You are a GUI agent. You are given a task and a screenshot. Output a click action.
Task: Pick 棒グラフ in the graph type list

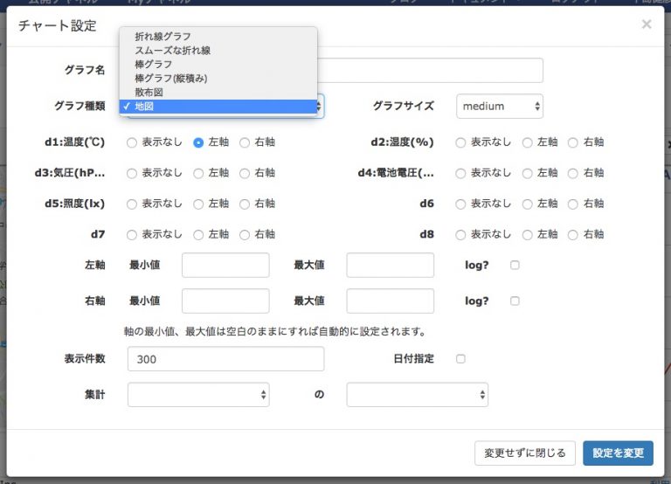154,65
